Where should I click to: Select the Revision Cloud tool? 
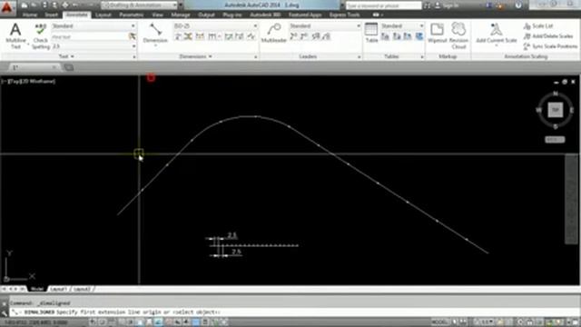coord(458,35)
